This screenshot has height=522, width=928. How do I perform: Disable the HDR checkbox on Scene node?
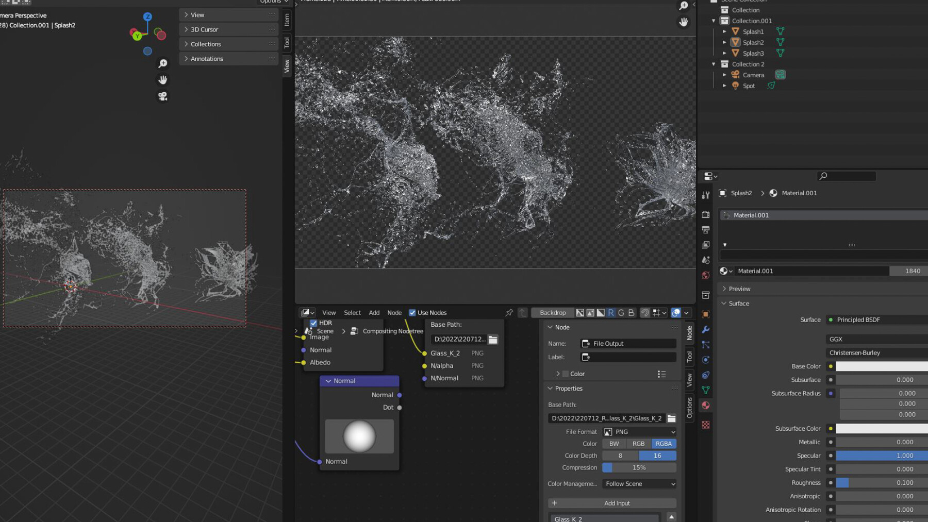coord(313,323)
